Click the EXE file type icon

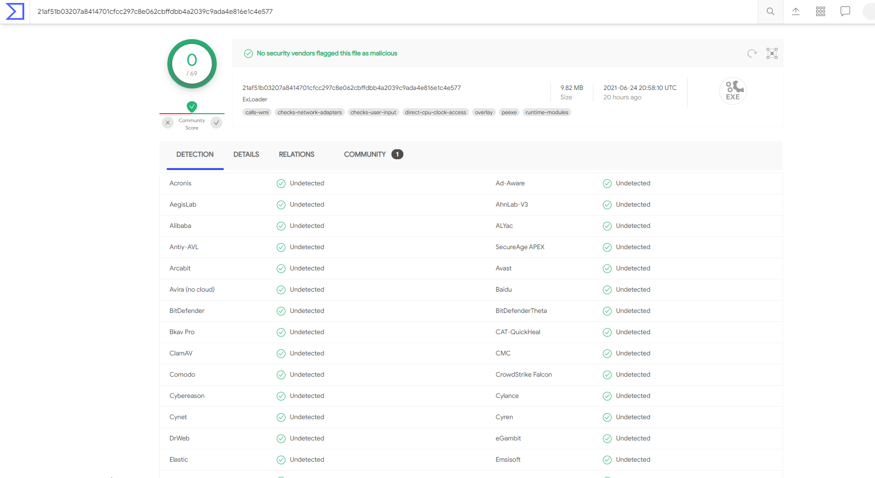pos(732,91)
